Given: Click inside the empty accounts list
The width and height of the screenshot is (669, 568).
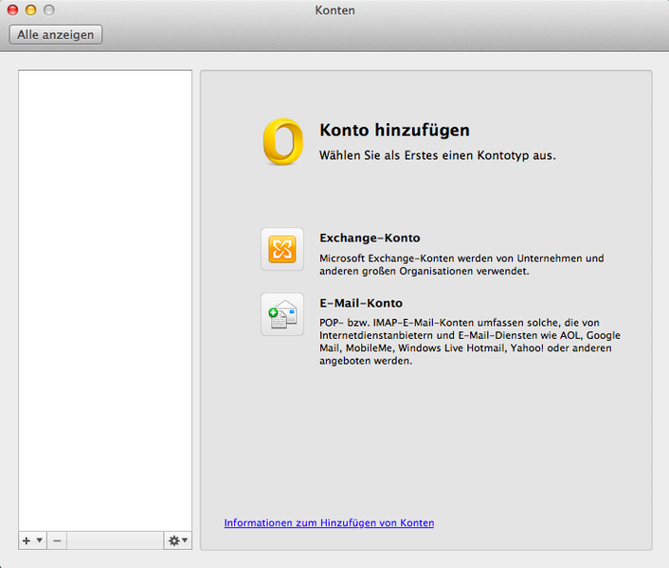Looking at the screenshot, I should [x=105, y=301].
